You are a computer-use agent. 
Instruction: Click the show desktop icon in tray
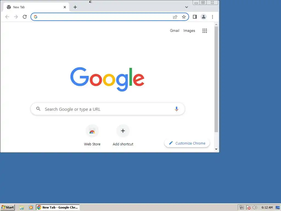point(278,208)
